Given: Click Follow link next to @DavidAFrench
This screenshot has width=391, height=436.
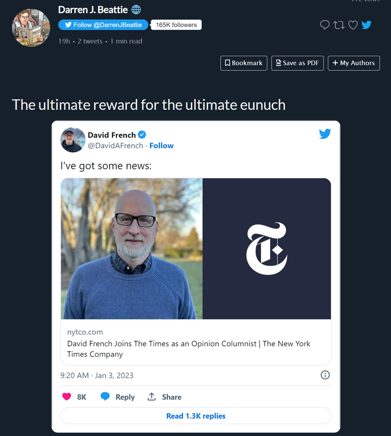Looking at the screenshot, I should pyautogui.click(x=161, y=146).
